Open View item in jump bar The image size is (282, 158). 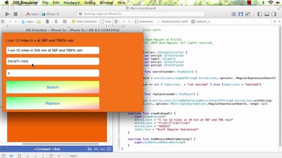coord(106,22)
